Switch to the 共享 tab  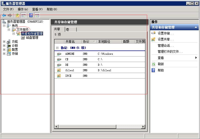pyautogui.click(x=58, y=29)
